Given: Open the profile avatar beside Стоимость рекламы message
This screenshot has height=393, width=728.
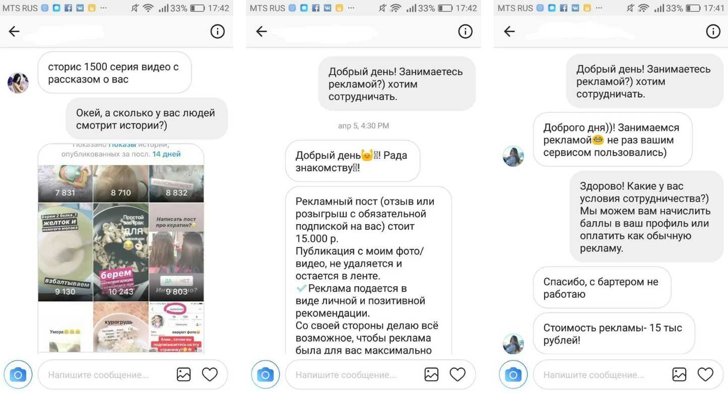Looking at the screenshot, I should (x=513, y=344).
